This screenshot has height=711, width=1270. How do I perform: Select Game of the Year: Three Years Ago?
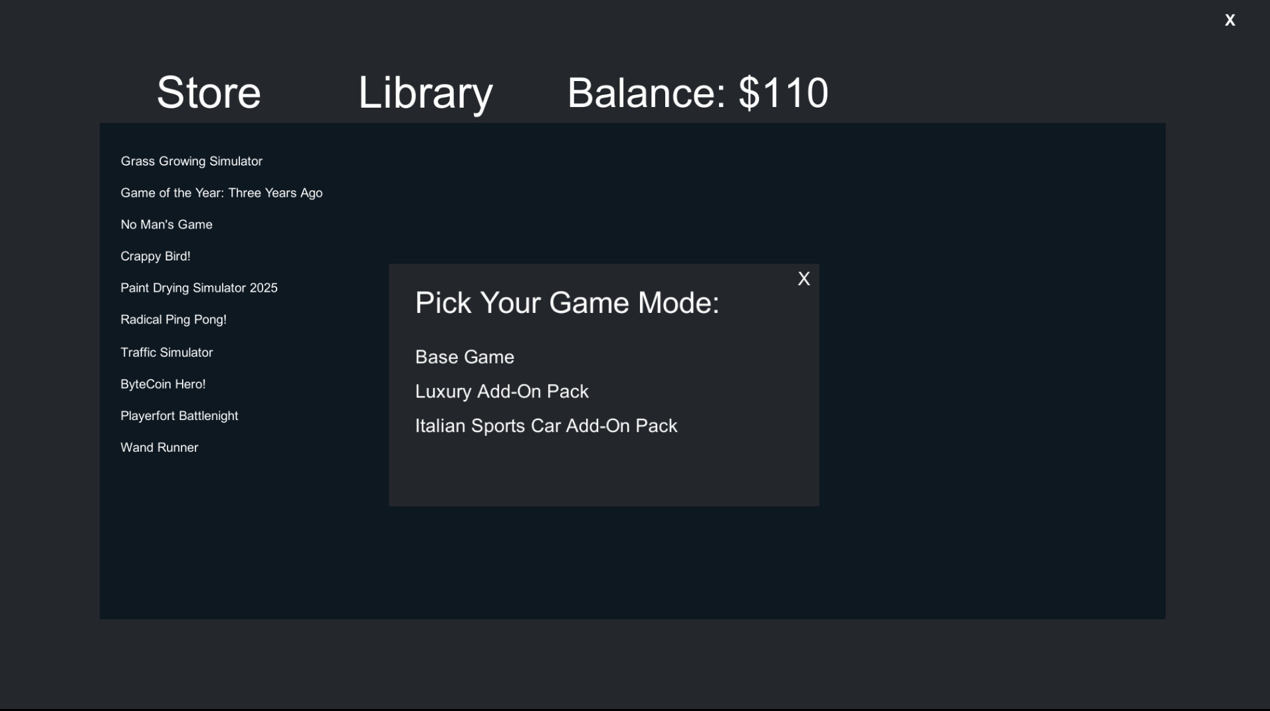point(221,193)
